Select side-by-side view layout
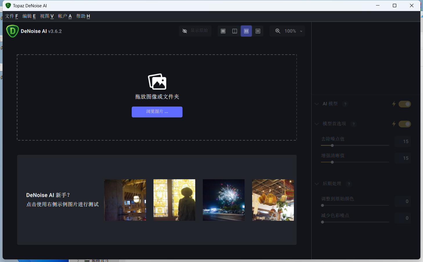This screenshot has width=423, height=262. (246, 31)
